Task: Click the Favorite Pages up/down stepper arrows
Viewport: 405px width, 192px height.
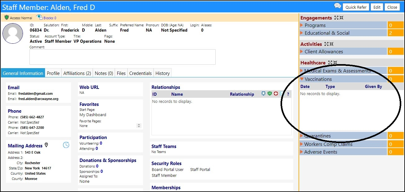Action: 139,126
